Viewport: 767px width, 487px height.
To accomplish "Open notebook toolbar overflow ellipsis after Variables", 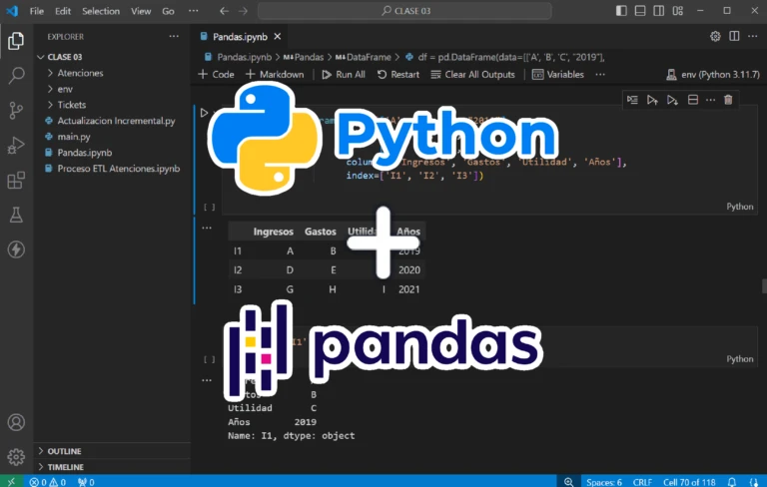I will 600,74.
